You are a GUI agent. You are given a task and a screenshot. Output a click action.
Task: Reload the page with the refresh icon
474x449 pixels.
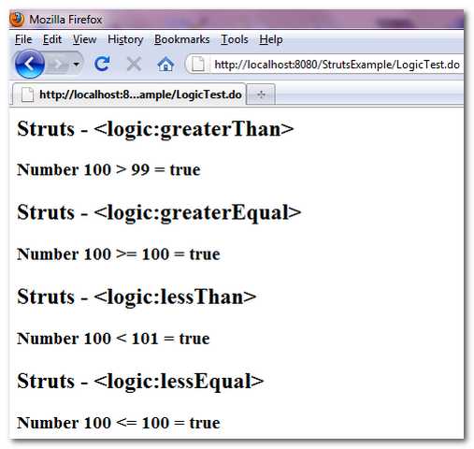[102, 64]
